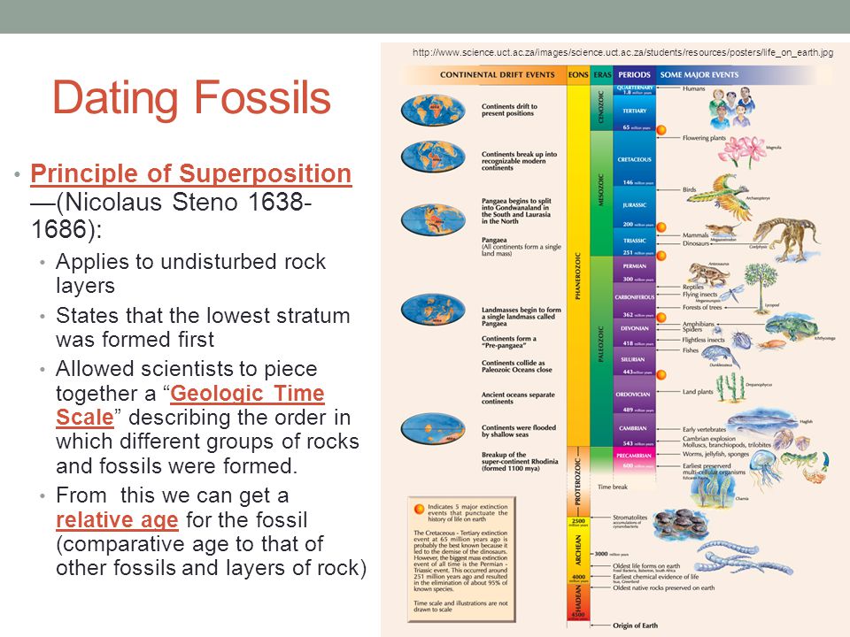This screenshot has height=637, width=850.
Task: Select the 'Breakup of the super-continent Rhodinia' text
Action: (x=520, y=462)
